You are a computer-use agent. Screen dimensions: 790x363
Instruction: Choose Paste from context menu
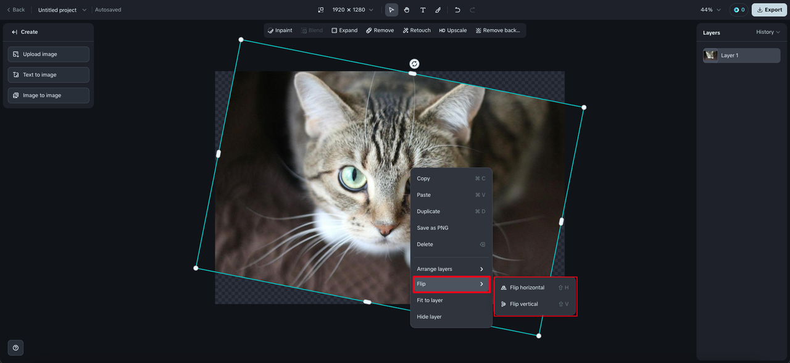pyautogui.click(x=451, y=195)
